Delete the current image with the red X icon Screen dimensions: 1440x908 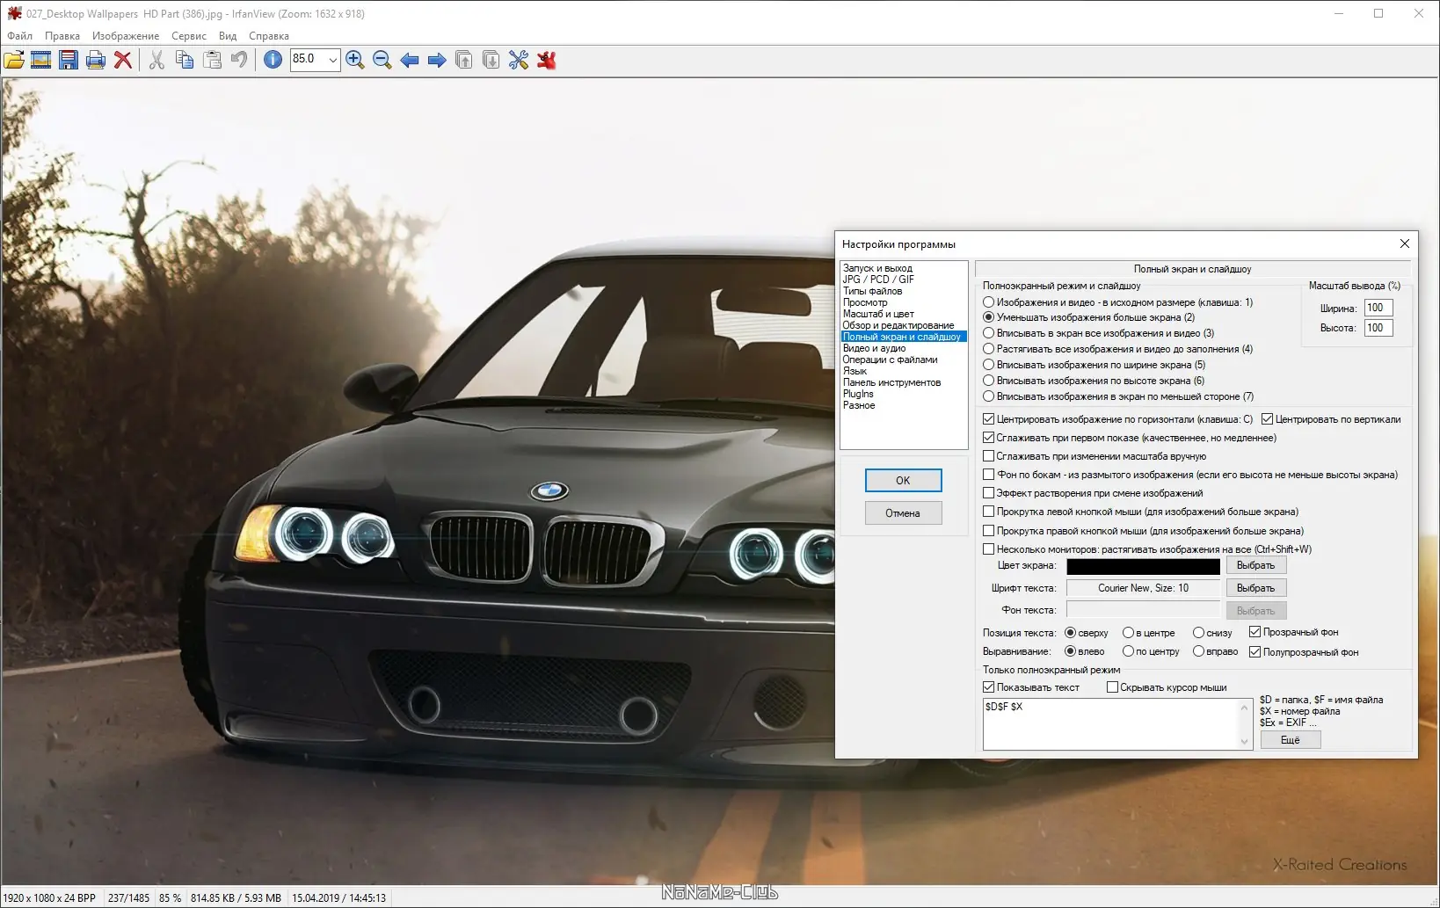tap(124, 60)
